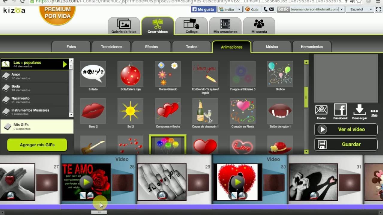
Task: Switch to the Herramientas tab
Action: point(312,47)
